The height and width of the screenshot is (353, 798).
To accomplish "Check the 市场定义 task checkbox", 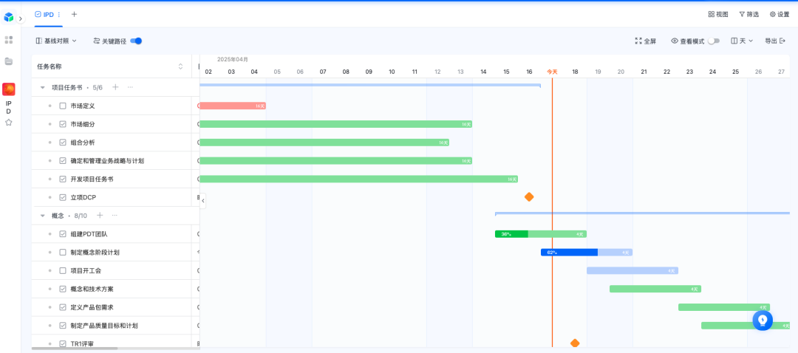I will tap(63, 106).
